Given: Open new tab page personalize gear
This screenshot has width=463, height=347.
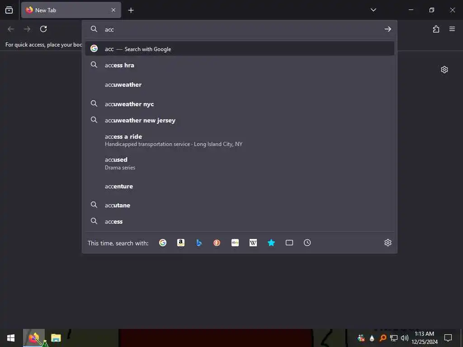Looking at the screenshot, I should point(444,70).
